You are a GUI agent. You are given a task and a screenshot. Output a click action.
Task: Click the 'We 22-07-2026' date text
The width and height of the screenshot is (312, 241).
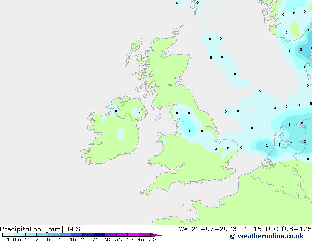[208, 229]
